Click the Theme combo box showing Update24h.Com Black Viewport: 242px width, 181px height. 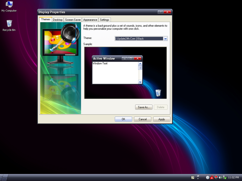141,38
